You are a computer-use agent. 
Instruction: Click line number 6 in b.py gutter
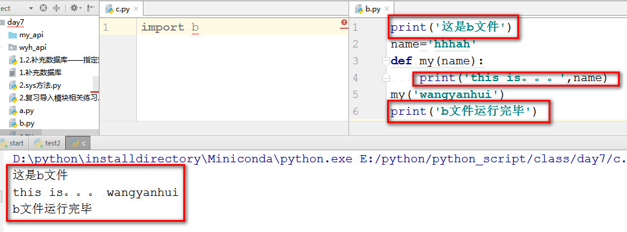(356, 111)
